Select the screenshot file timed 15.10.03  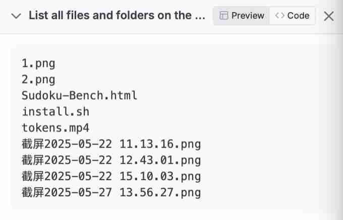coord(111,177)
